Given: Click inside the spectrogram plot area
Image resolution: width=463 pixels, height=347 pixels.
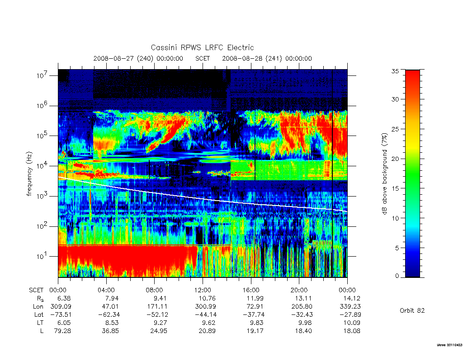Looking at the screenshot, I should click(203, 173).
